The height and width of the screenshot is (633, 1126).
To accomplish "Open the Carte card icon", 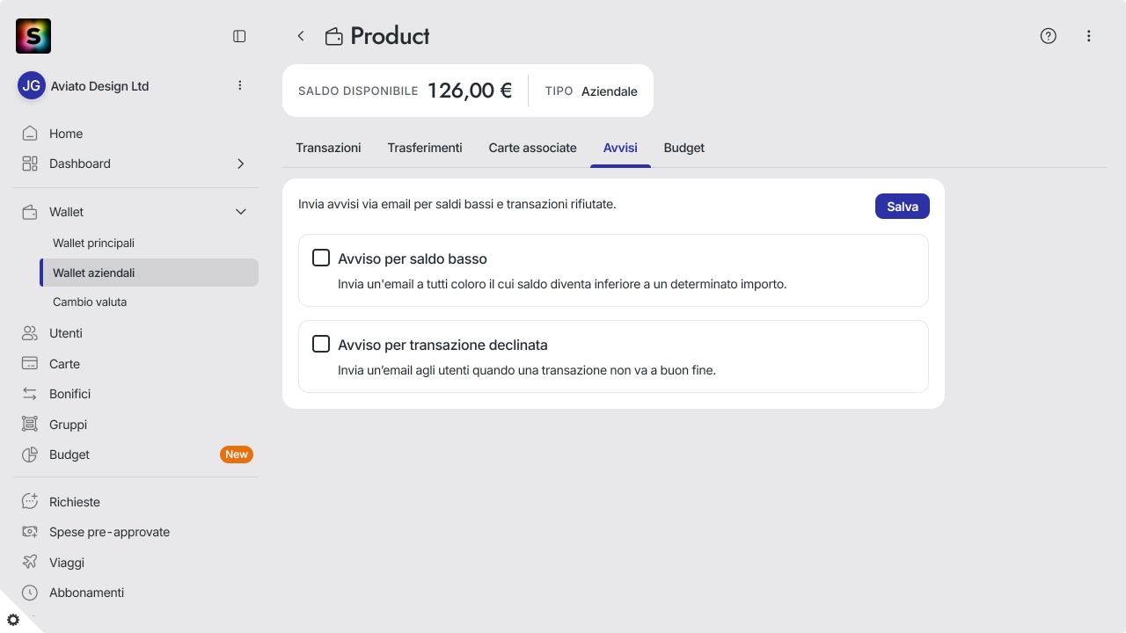I will pos(30,363).
